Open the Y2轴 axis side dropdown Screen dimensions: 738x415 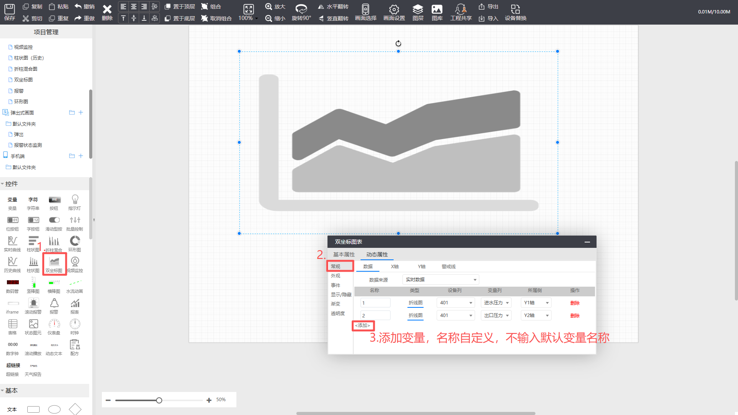tap(536, 315)
